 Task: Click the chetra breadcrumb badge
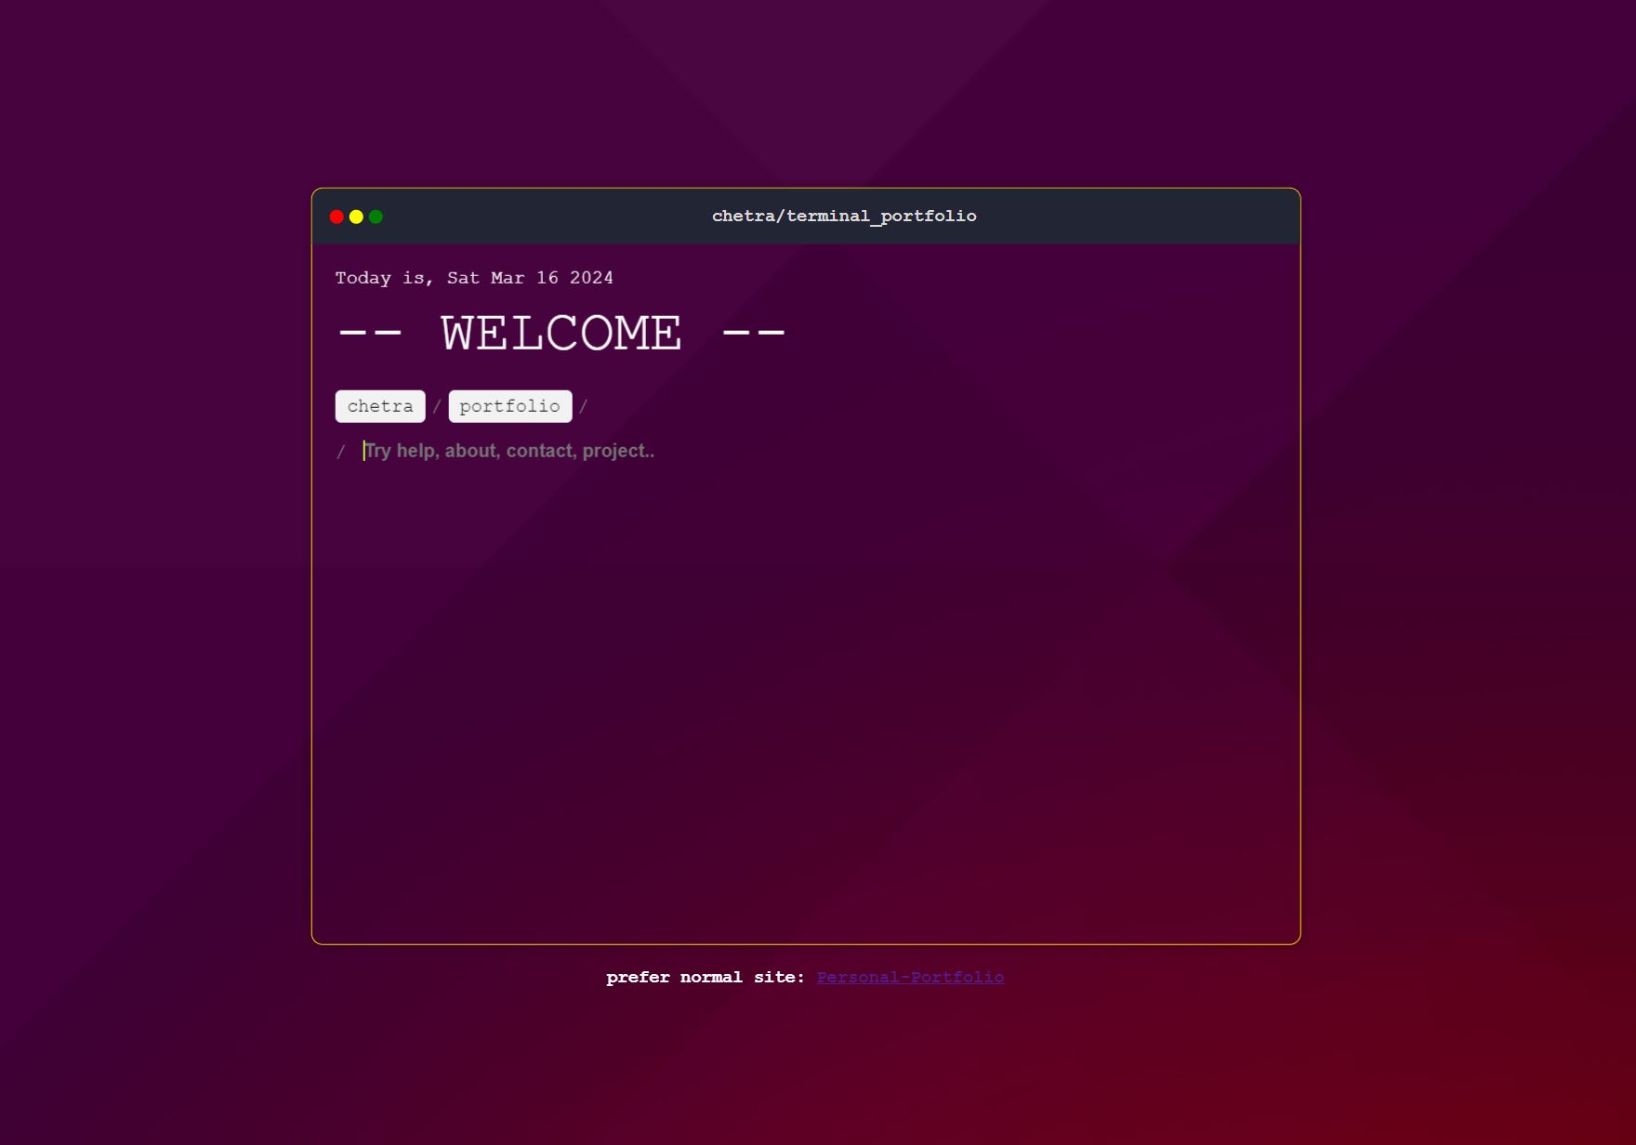(x=380, y=406)
